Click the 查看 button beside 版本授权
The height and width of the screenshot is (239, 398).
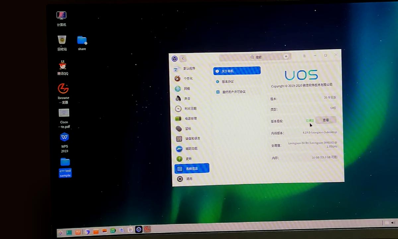coord(325,120)
